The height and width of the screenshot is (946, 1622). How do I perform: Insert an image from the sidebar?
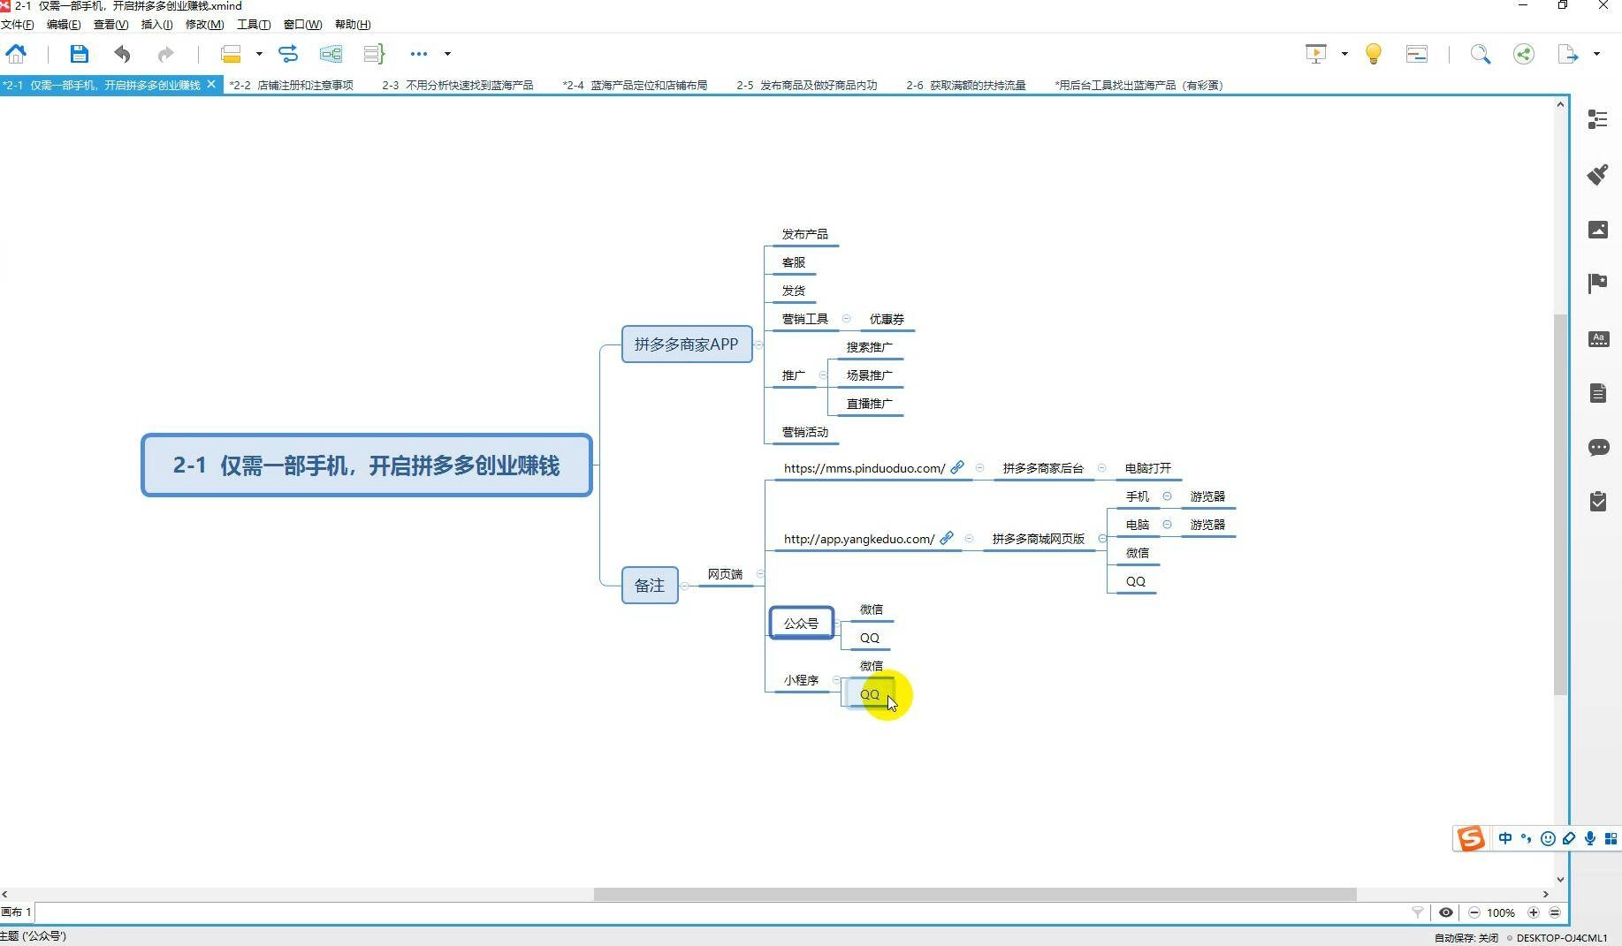pyautogui.click(x=1597, y=230)
